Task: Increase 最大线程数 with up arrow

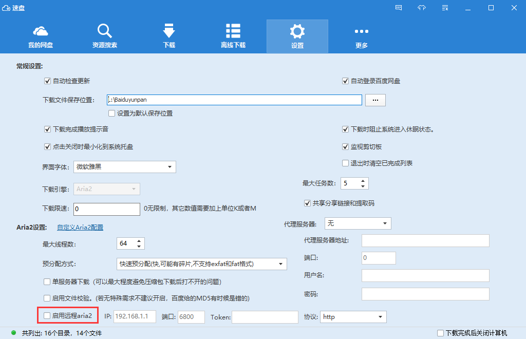Action: pos(139,241)
